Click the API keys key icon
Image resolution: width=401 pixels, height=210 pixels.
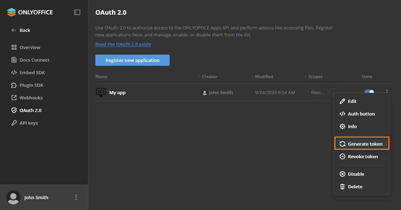[14, 123]
